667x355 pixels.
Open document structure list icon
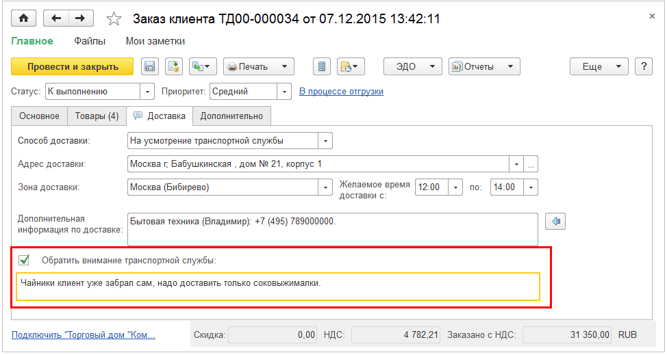tap(322, 66)
